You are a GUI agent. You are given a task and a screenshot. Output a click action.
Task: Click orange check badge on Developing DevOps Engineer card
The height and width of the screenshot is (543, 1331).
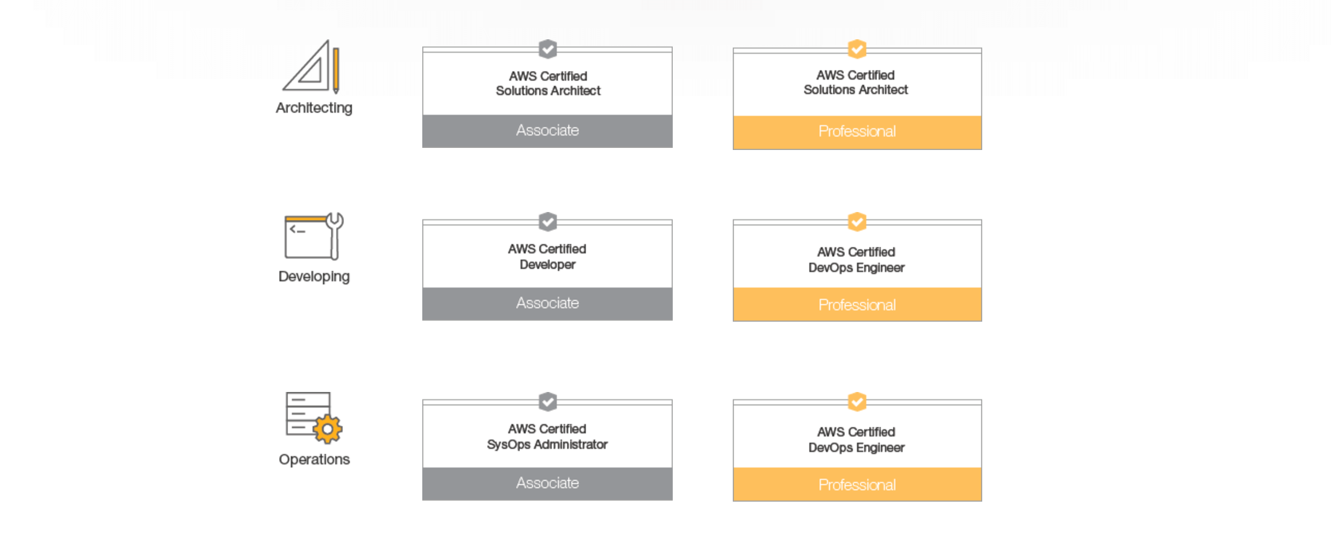click(x=857, y=222)
